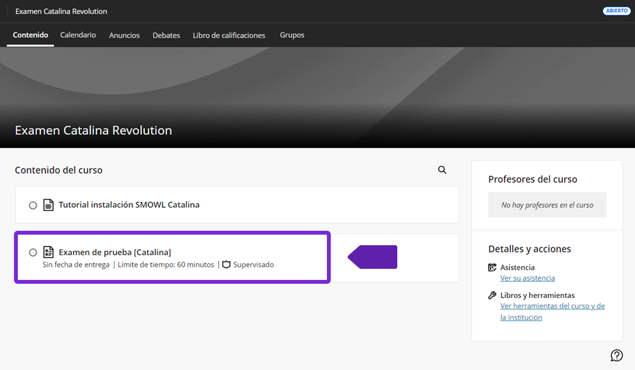This screenshot has width=635, height=370.
Task: Open Tutorial instalación SMOWL Catalina title
Action: 129,205
